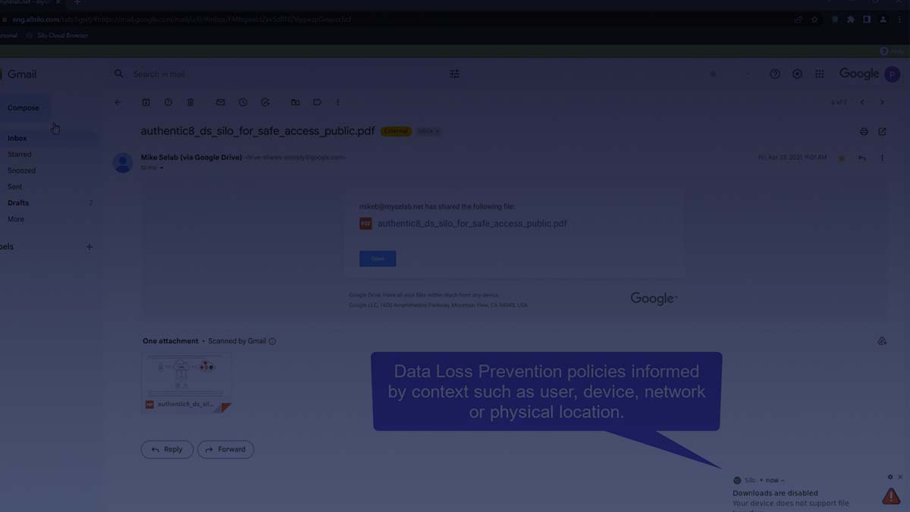Open a new browser tab
910x512 pixels.
click(77, 3)
